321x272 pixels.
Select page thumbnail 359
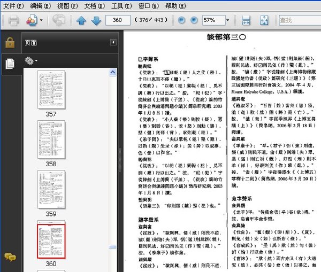(x=51, y=189)
